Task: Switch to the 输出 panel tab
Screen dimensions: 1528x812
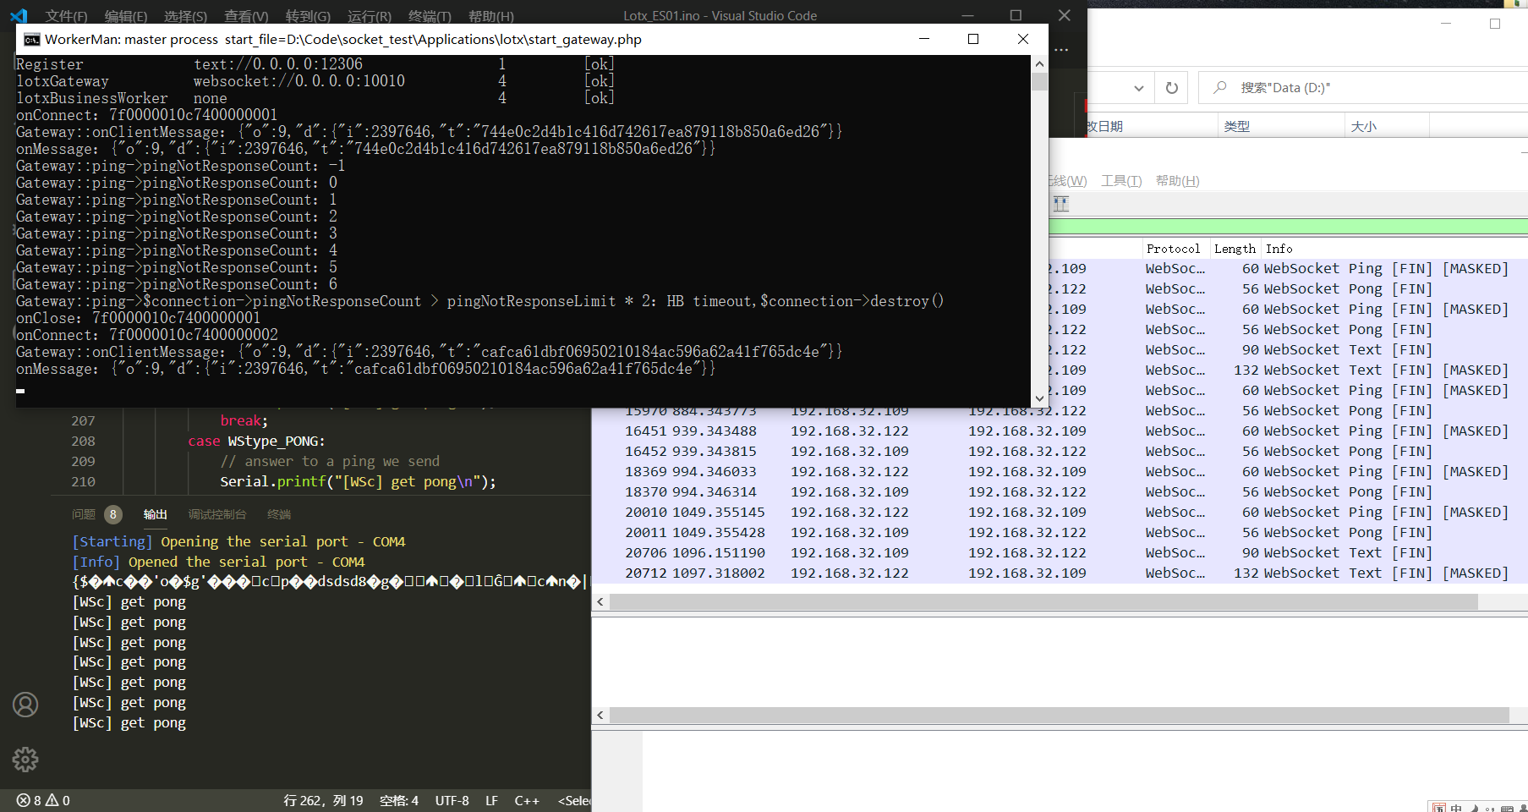Action: (x=156, y=514)
